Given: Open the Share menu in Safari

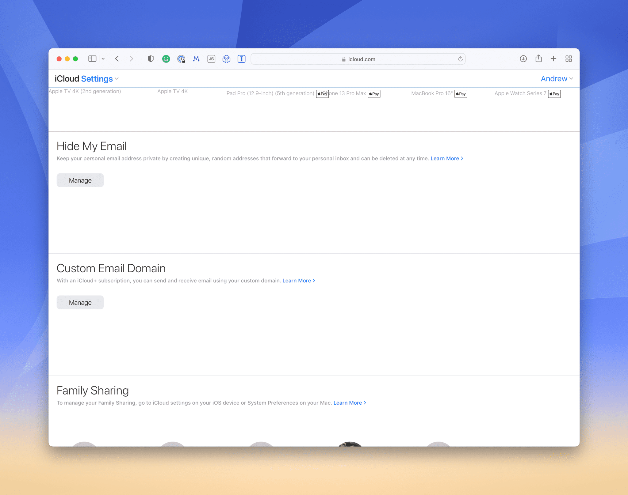Looking at the screenshot, I should pyautogui.click(x=538, y=59).
